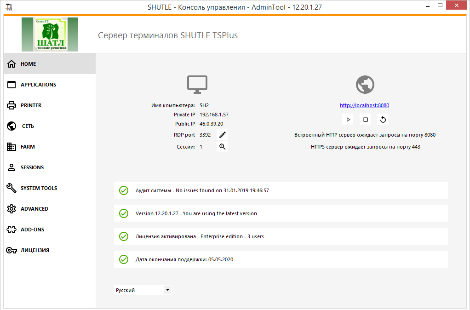Viewport: 470px width, 310px height.
Task: Open the HOME section icon in sidebar
Action: point(11,63)
